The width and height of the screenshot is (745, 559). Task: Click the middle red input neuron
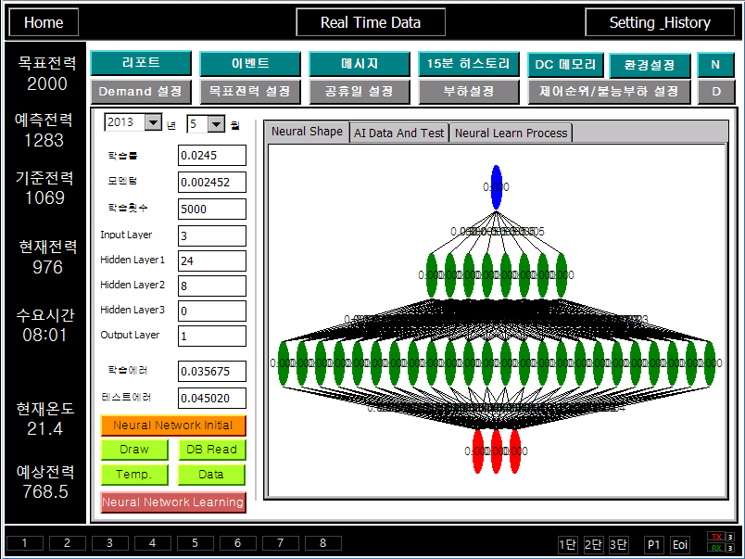coord(496,451)
